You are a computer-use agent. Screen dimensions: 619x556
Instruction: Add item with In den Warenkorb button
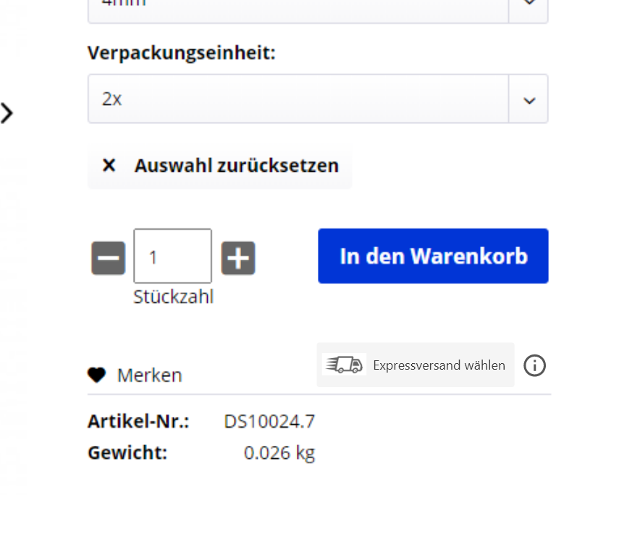click(x=433, y=256)
